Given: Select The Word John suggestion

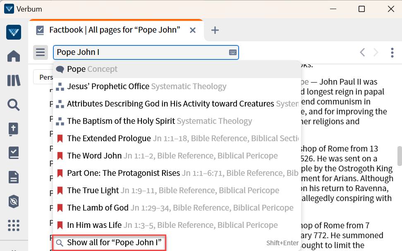Looking at the screenshot, I should click(x=177, y=156).
